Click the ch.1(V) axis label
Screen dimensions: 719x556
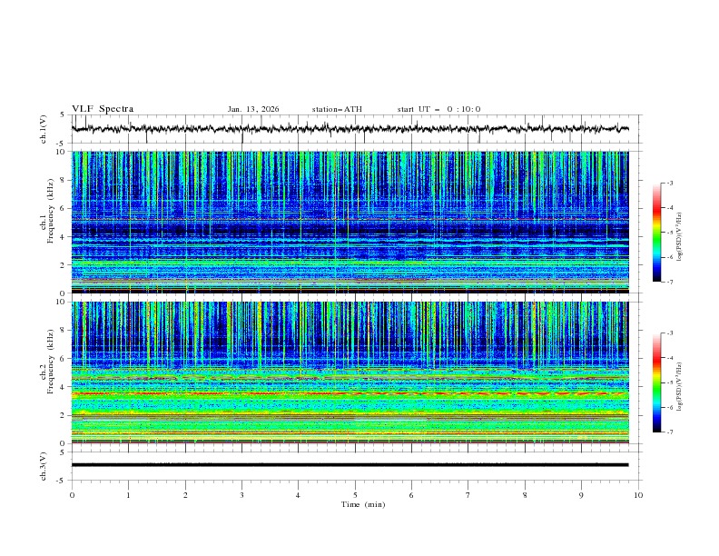(44, 130)
